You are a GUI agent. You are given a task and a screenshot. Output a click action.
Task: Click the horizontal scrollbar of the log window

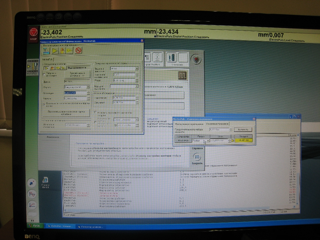tap(180, 209)
